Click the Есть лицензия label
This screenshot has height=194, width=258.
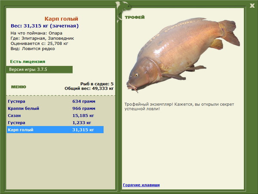28,62
